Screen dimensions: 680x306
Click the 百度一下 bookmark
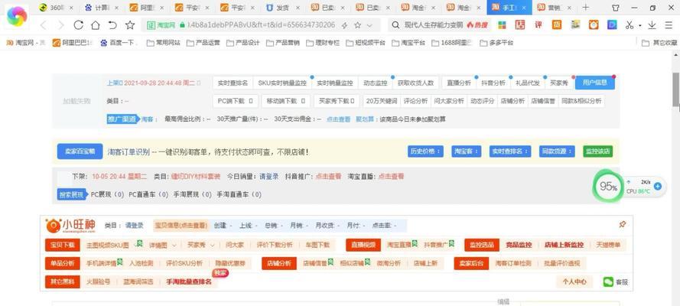point(119,43)
